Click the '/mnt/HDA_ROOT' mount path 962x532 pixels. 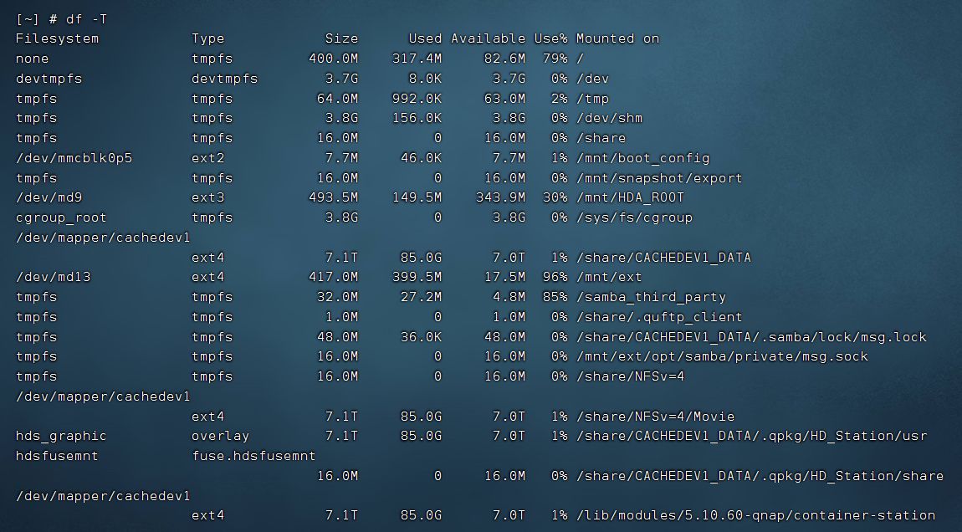point(630,197)
